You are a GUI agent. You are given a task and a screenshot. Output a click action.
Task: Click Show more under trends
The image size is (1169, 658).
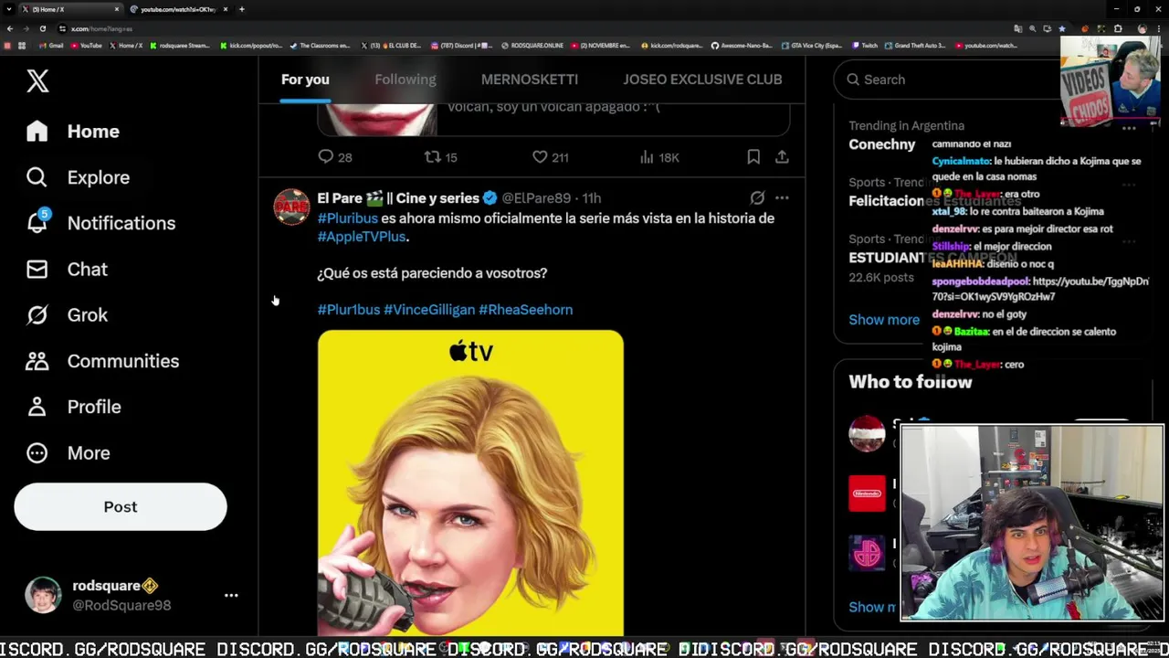click(x=884, y=320)
